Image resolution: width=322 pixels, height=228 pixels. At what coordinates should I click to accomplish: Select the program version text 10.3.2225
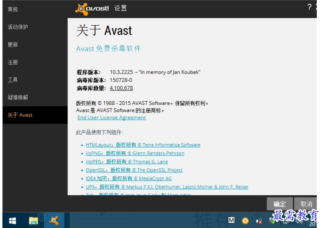tap(122, 72)
